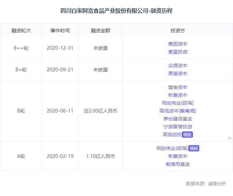Open the 易简资本 investor link
This screenshot has height=196, width=233.
tap(177, 73)
